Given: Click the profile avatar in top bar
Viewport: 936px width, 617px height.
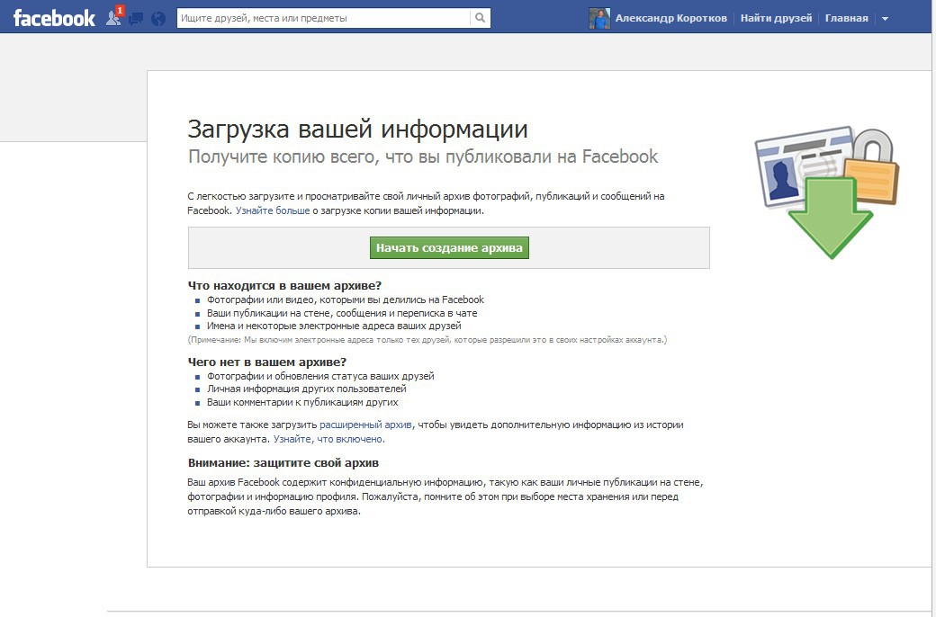Looking at the screenshot, I should click(x=599, y=18).
